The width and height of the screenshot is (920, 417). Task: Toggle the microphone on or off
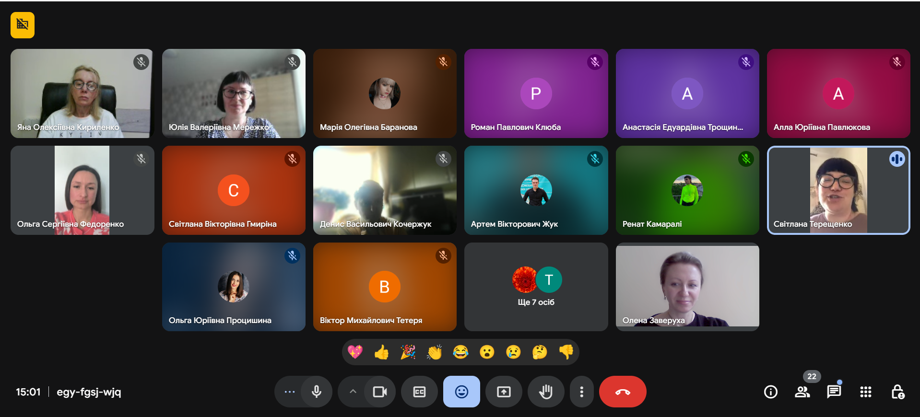click(x=317, y=392)
